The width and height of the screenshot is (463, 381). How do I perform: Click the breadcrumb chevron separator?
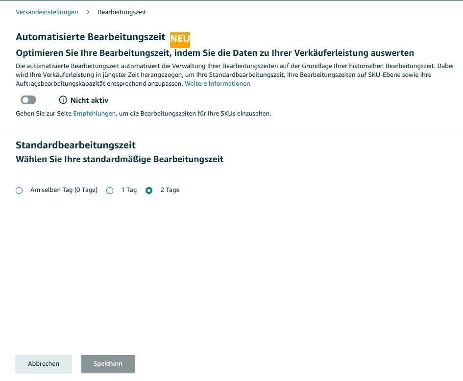click(88, 12)
